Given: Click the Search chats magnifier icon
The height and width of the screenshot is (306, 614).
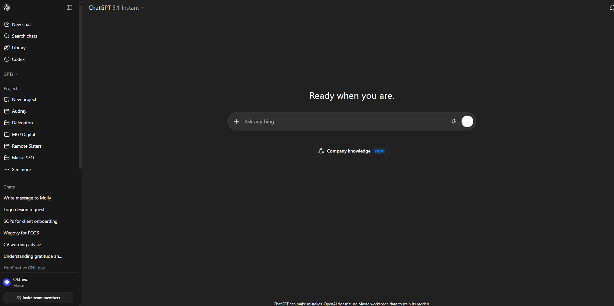Looking at the screenshot, I should (7, 36).
